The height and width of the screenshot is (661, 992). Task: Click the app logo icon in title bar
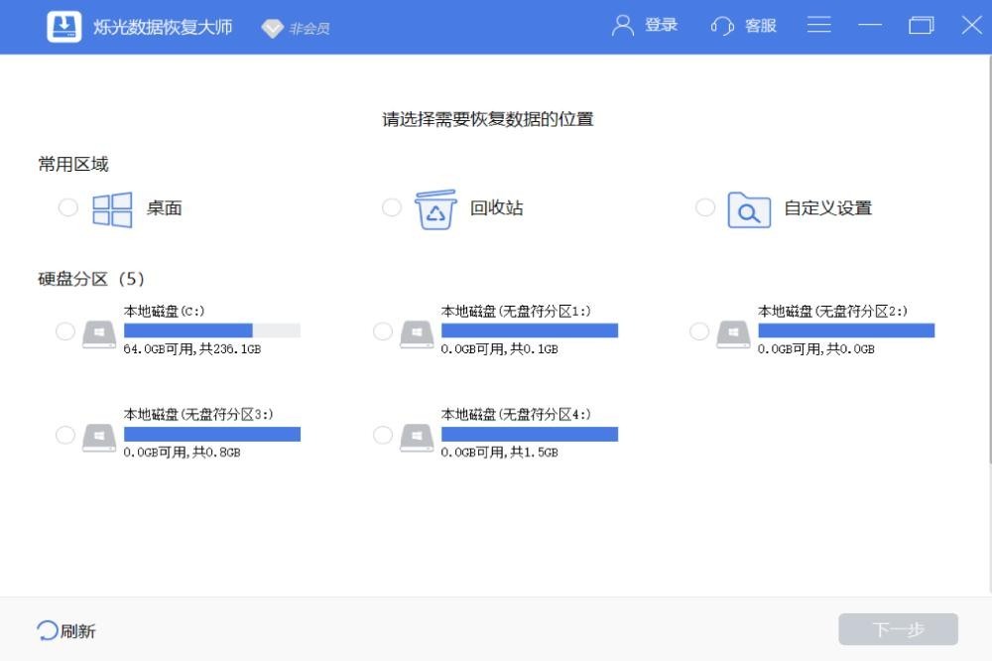point(64,27)
